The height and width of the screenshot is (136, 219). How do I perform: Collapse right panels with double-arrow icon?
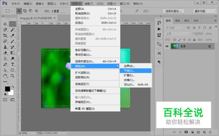216,16
